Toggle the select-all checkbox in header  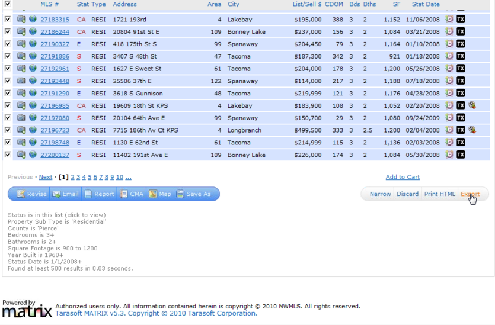[x=7, y=4]
